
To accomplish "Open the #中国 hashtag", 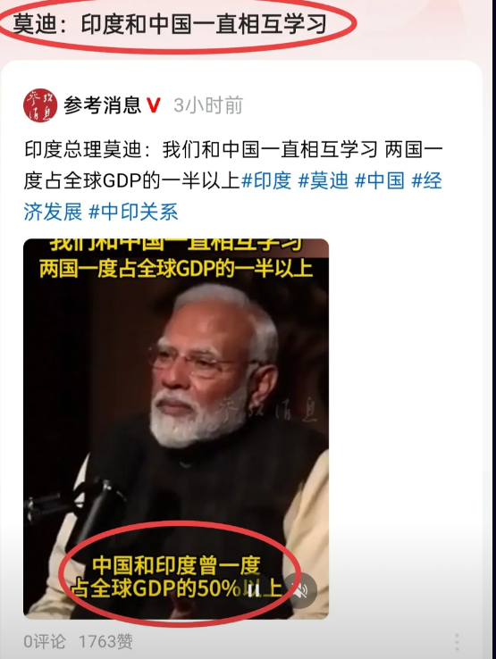I will tap(380, 180).
